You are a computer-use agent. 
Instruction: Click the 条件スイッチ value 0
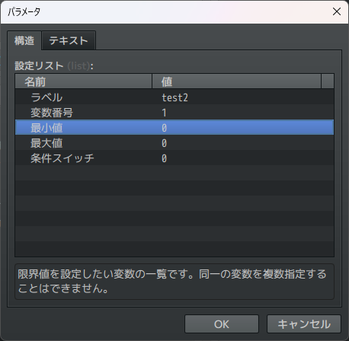[x=164, y=158]
